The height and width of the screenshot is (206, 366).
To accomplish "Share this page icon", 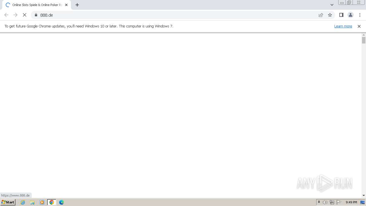I will pos(321,15).
